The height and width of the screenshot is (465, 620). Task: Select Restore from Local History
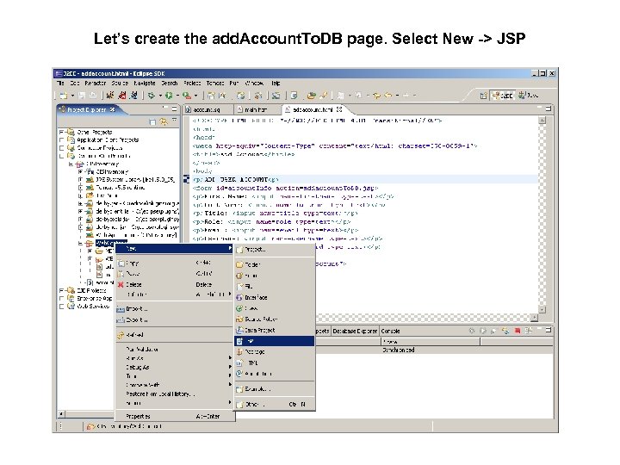click(x=174, y=394)
